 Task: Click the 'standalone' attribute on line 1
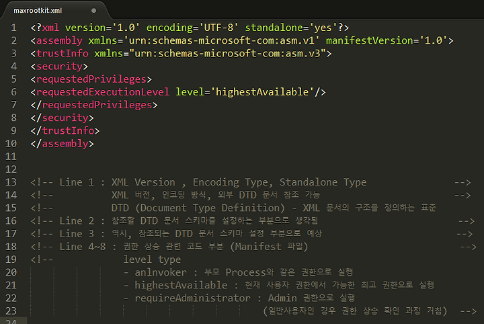point(274,28)
